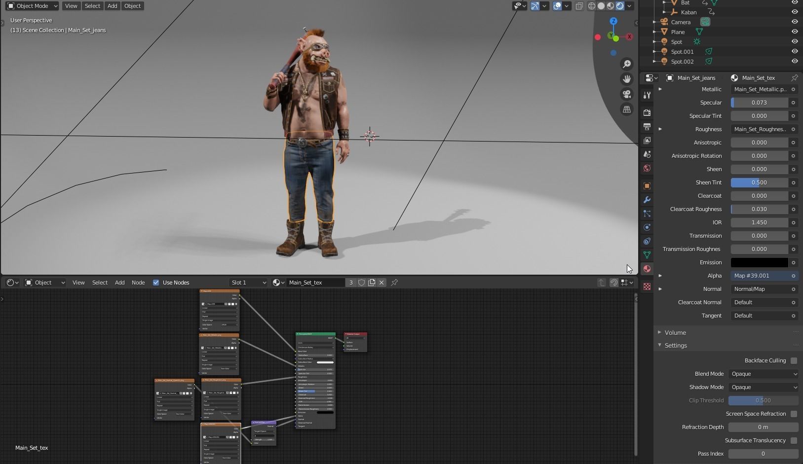803x464 pixels.
Task: Select material preview viewport shading
Action: (611, 6)
